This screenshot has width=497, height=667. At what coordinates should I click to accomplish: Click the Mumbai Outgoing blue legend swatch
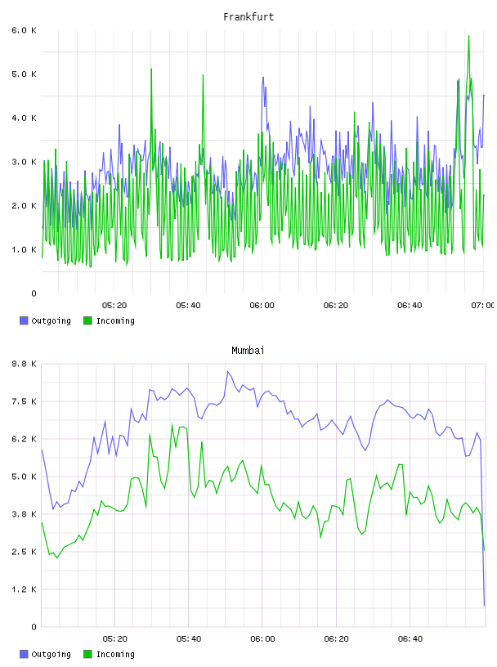pos(24,654)
